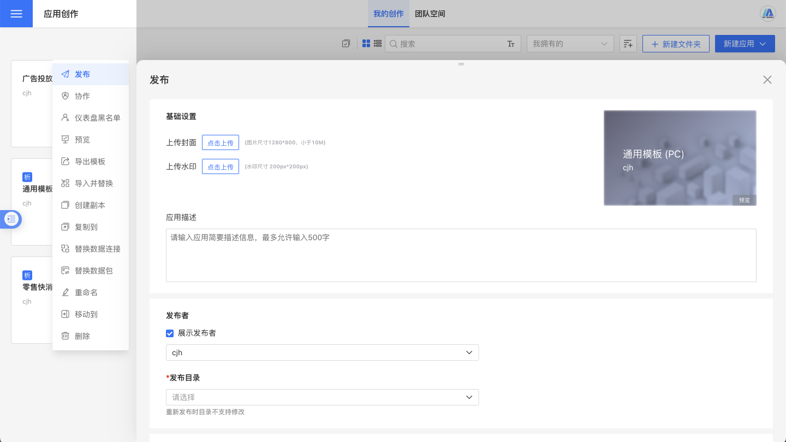Screen dimensions: 786x442
Task: Expand the cjh publisher dropdown
Action: click(x=322, y=353)
